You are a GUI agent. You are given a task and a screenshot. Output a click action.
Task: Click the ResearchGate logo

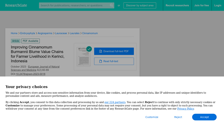tap(16, 5)
